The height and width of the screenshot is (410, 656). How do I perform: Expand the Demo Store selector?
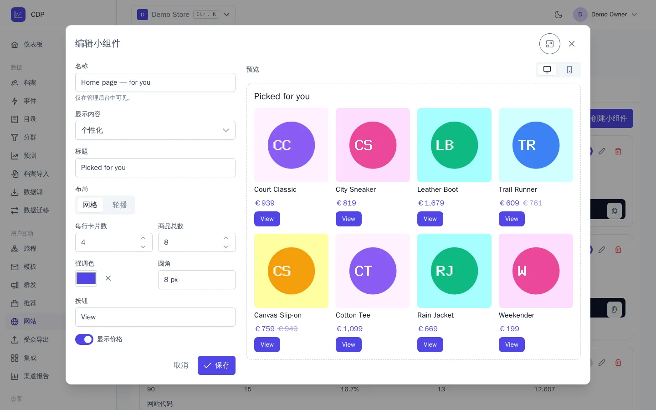pyautogui.click(x=184, y=15)
